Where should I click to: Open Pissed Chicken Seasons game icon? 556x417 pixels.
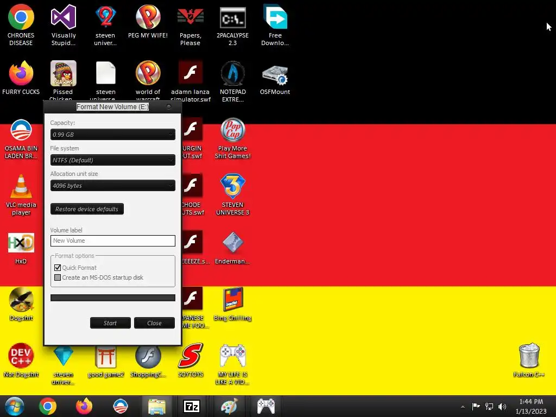coord(64,80)
